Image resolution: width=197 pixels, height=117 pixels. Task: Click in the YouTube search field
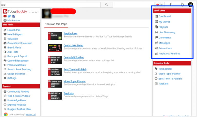(50, 5)
